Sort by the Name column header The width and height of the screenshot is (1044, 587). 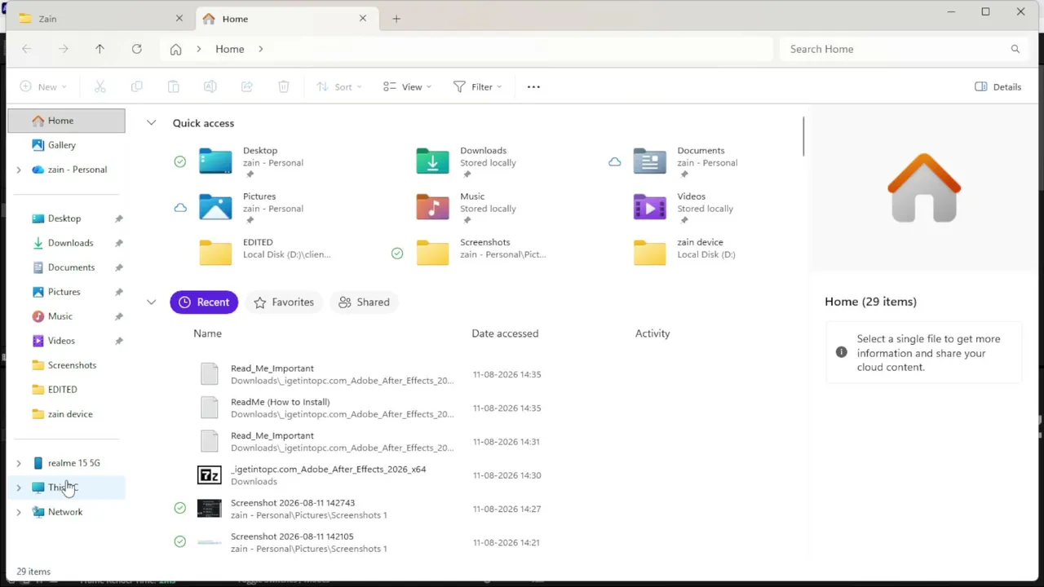tap(207, 333)
